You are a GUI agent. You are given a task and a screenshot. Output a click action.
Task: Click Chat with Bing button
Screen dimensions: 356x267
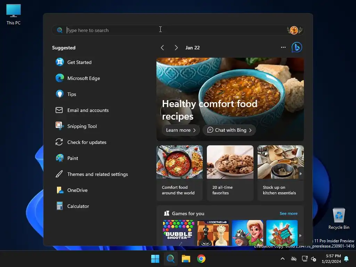[x=229, y=130]
